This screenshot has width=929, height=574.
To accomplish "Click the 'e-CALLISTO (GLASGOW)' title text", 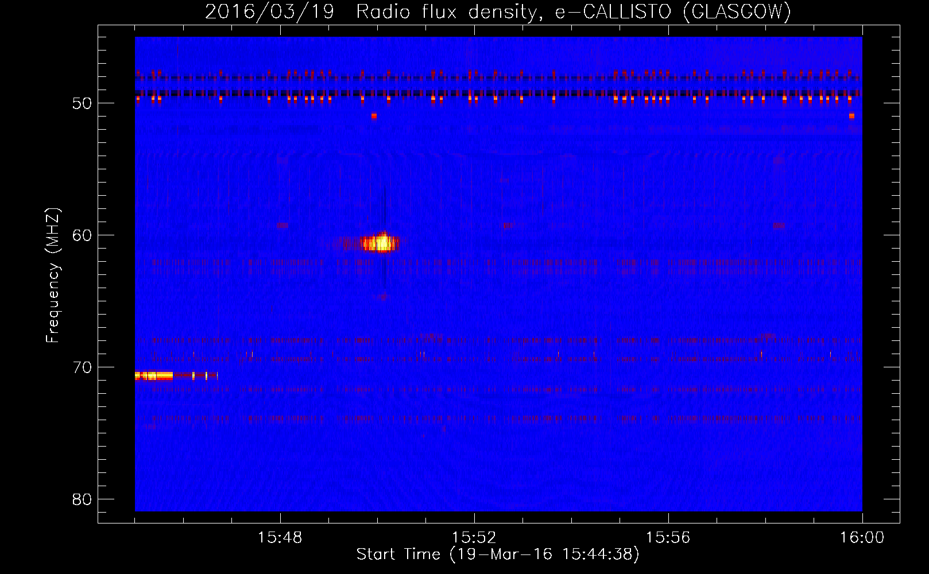I will [x=673, y=11].
